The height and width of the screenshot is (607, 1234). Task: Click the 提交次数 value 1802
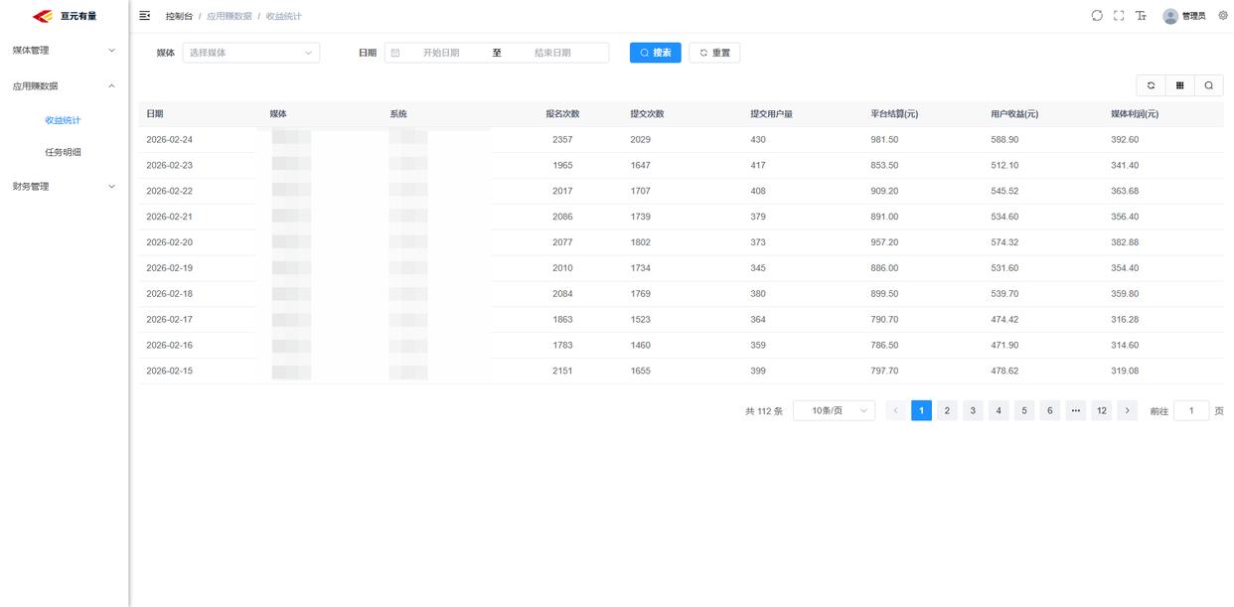pyautogui.click(x=641, y=242)
